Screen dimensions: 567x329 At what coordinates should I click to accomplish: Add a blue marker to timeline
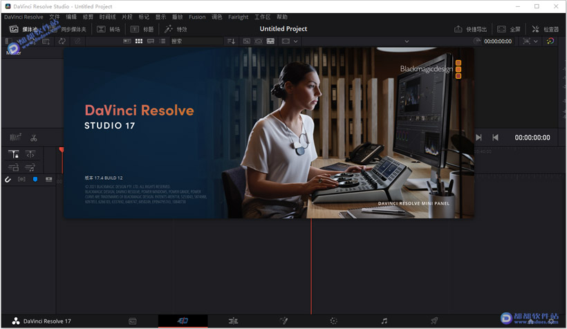[35, 179]
